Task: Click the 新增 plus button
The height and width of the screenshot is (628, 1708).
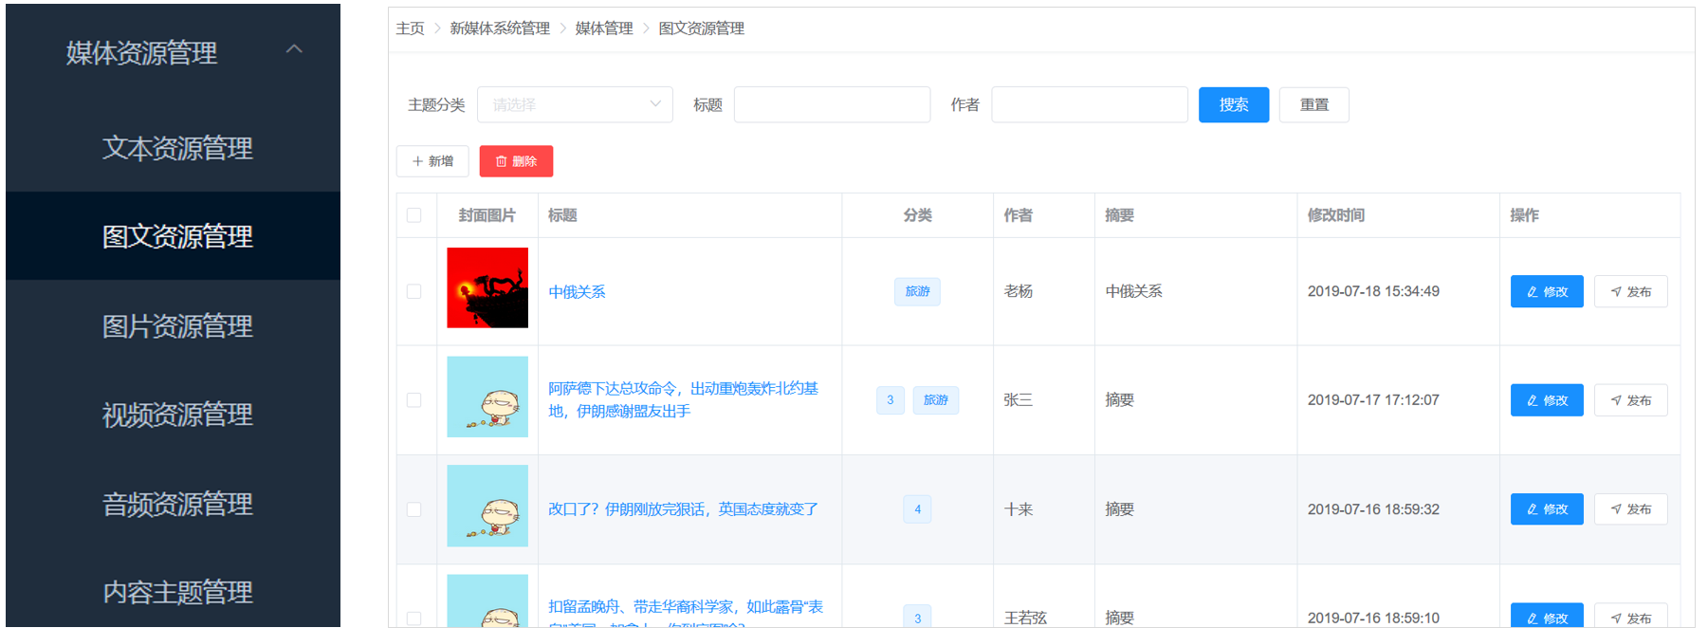Action: pyautogui.click(x=432, y=161)
